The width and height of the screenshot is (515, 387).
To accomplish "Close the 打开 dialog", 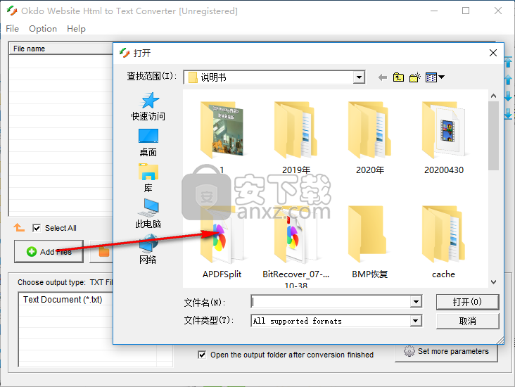I will [x=493, y=53].
